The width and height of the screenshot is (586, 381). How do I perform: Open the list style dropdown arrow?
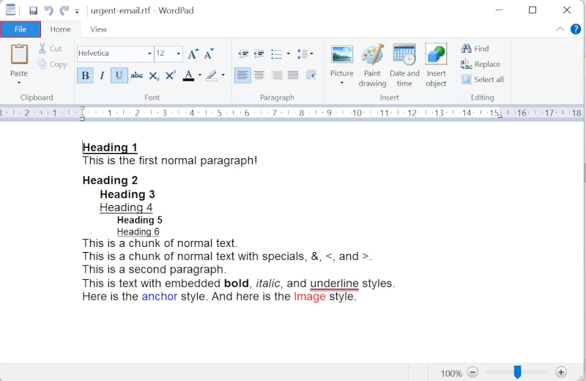click(288, 54)
